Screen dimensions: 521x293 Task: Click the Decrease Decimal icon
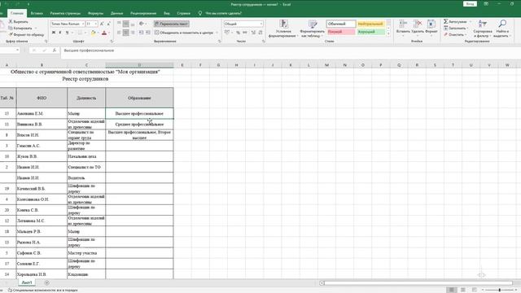coord(260,33)
